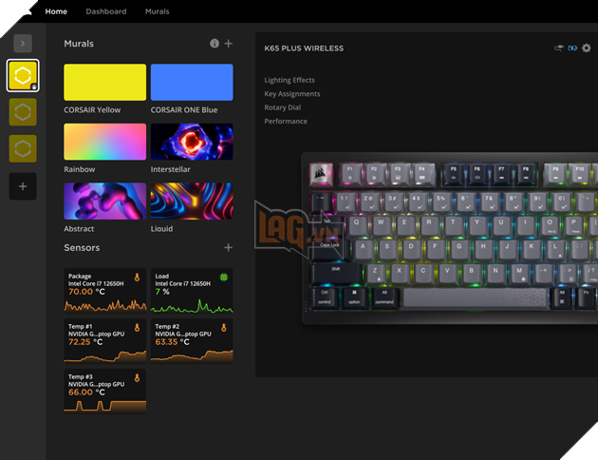The width and height of the screenshot is (598, 460).
Task: Add a sensor with Sensors plus icon
Action: coord(229,248)
